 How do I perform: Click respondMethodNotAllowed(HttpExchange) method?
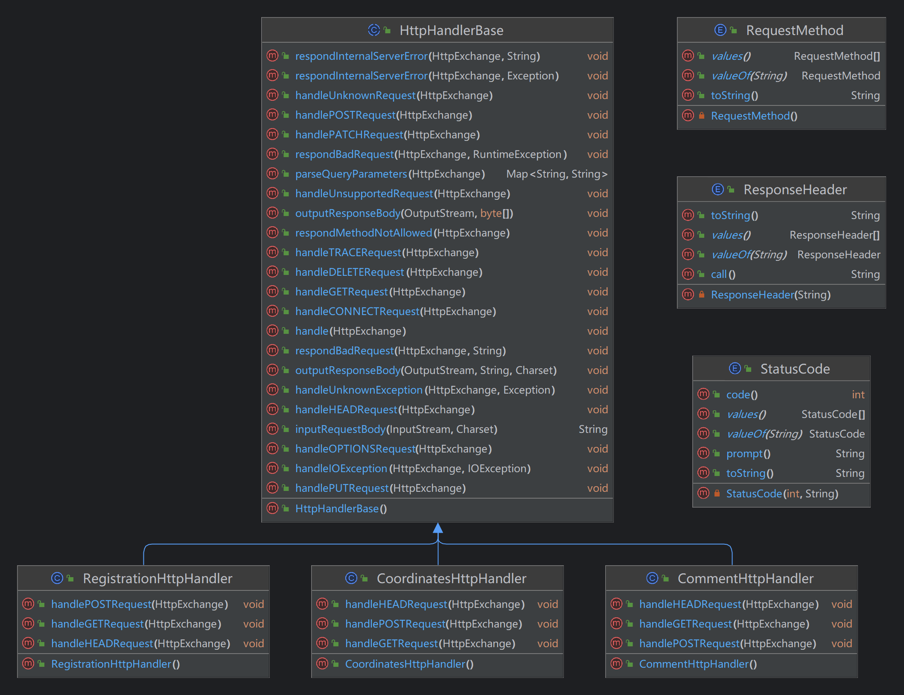pyautogui.click(x=402, y=233)
